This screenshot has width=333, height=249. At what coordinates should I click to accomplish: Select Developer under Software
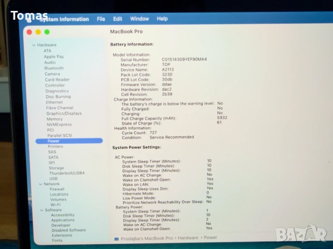click(61, 225)
